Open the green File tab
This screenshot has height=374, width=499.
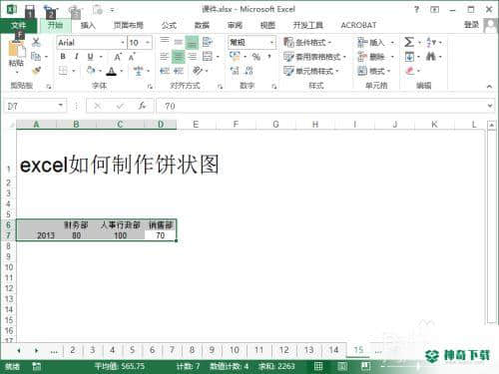(x=18, y=25)
